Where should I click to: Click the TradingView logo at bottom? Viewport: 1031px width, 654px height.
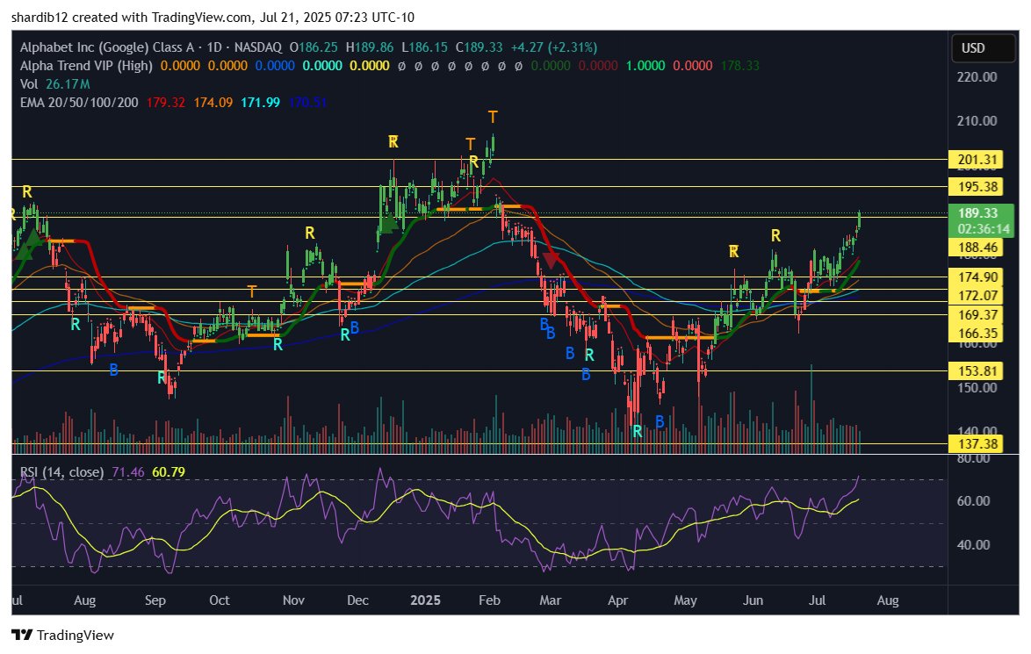[x=63, y=635]
